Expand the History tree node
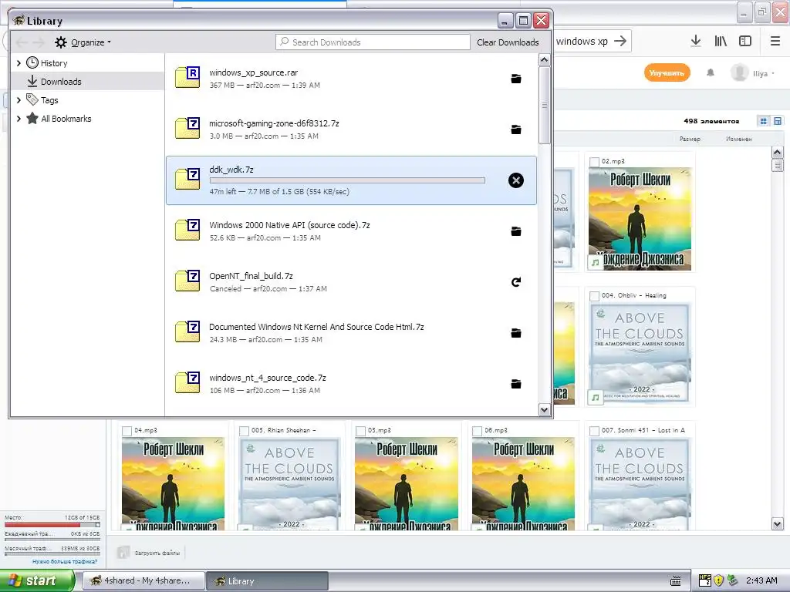This screenshot has width=790, height=592. (19, 63)
